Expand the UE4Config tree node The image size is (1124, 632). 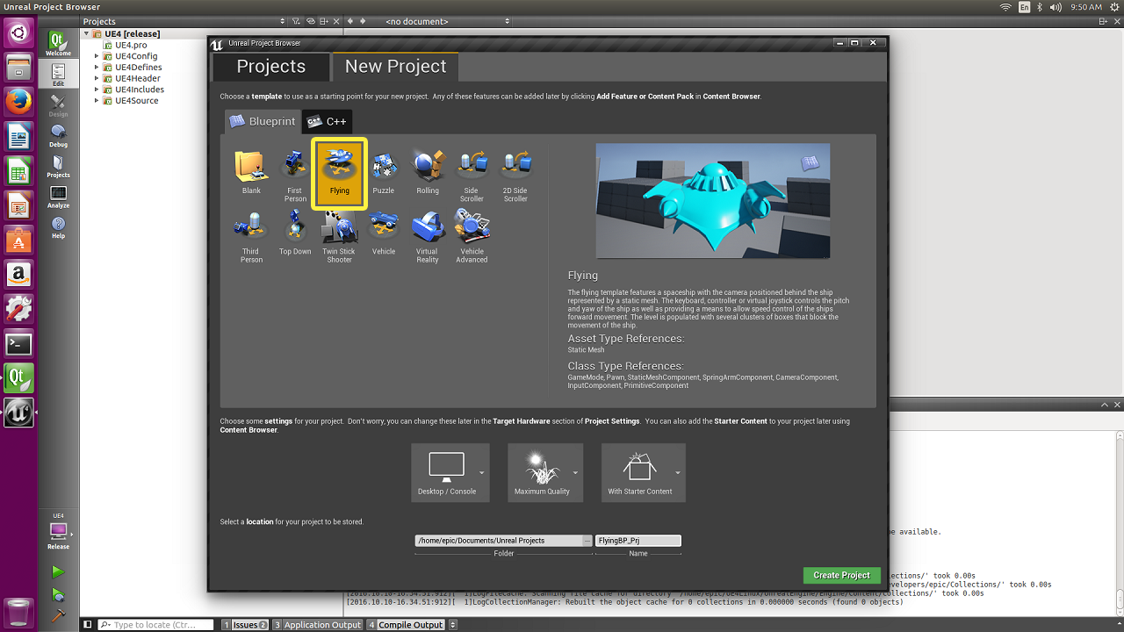coord(97,56)
